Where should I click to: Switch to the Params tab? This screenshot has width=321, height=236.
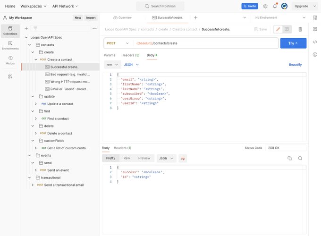[x=110, y=55]
